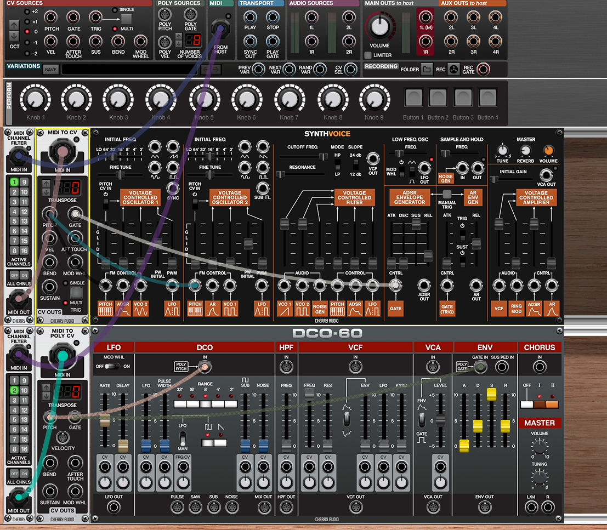This screenshot has height=530, width=607.
Task: Click perform Knob 1
Action: tap(35, 99)
